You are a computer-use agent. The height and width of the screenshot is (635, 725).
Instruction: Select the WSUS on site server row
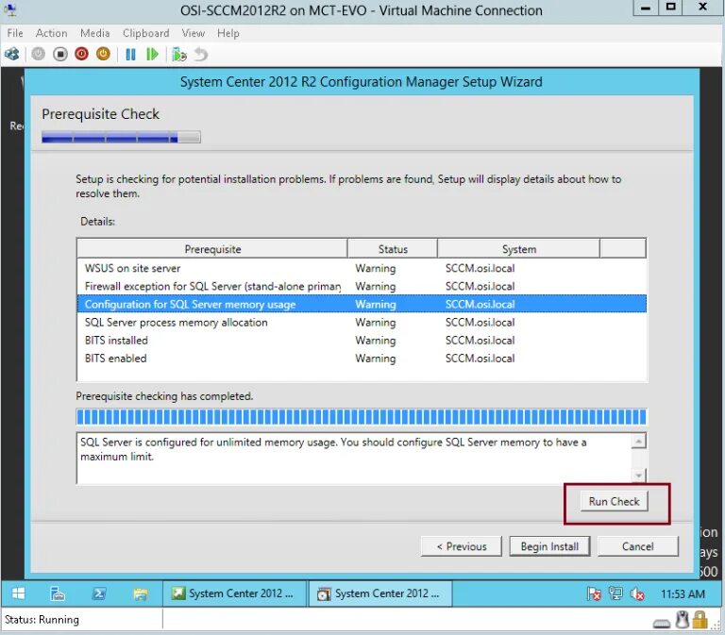[x=362, y=268]
